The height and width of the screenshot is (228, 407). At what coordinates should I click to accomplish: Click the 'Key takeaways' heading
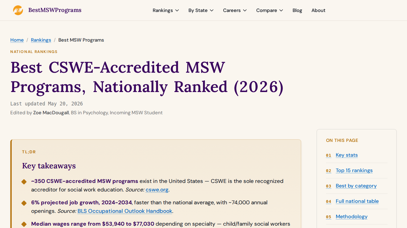point(49,166)
